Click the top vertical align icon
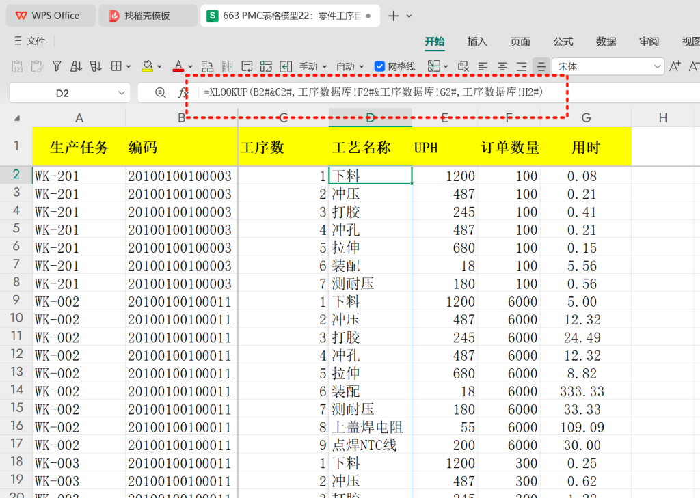700x498 pixels. click(522, 66)
